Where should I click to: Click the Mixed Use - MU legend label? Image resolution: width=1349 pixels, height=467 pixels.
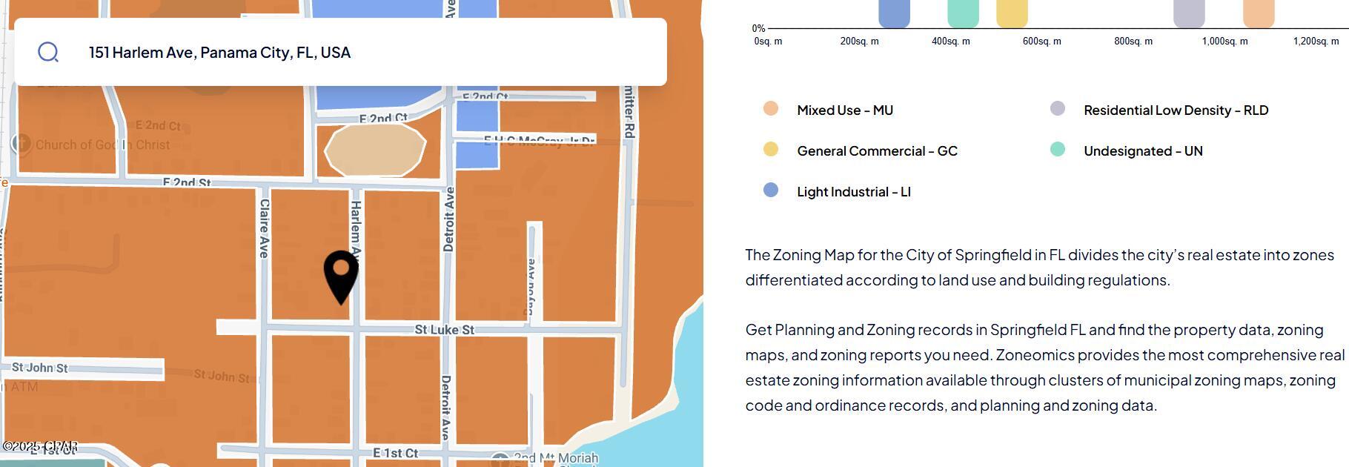tap(844, 110)
